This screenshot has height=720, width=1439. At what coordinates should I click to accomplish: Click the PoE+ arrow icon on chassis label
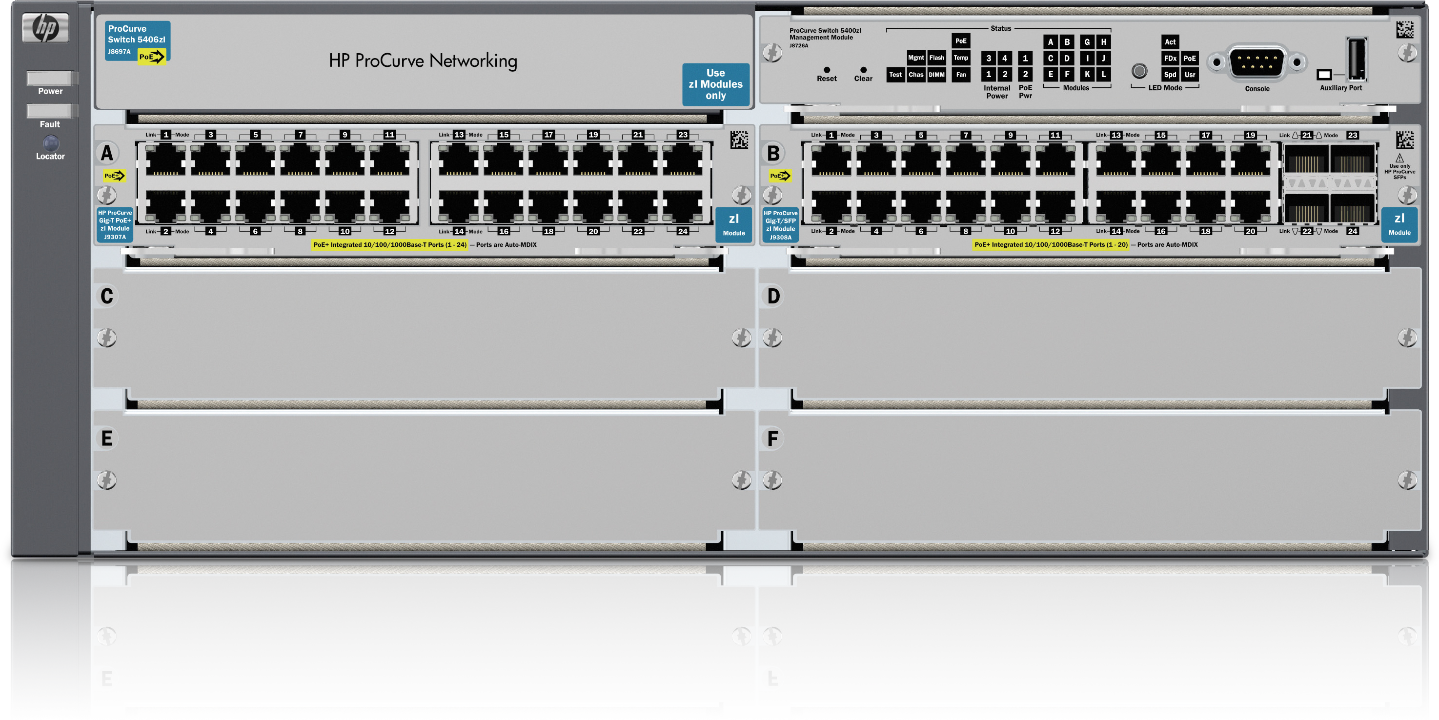tap(152, 57)
